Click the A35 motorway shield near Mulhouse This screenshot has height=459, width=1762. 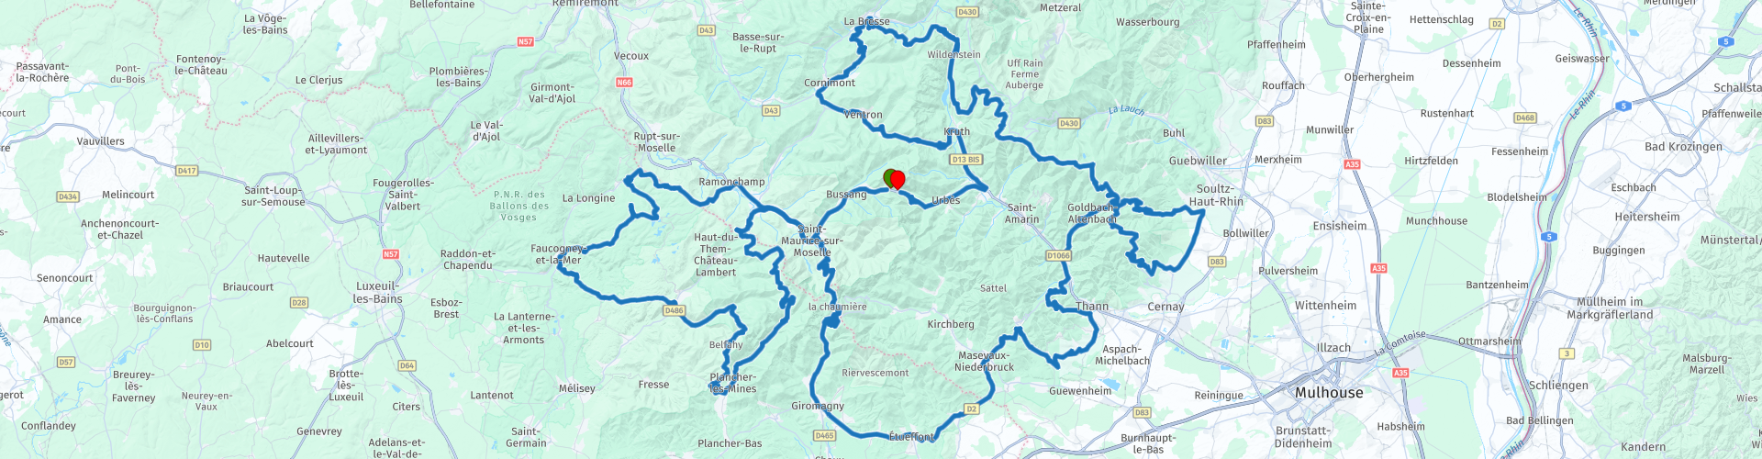(x=1400, y=373)
